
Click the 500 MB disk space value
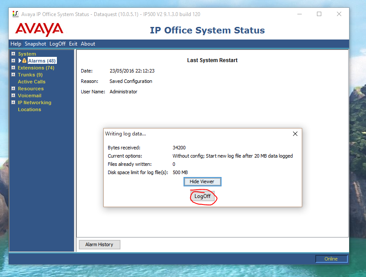click(x=180, y=172)
